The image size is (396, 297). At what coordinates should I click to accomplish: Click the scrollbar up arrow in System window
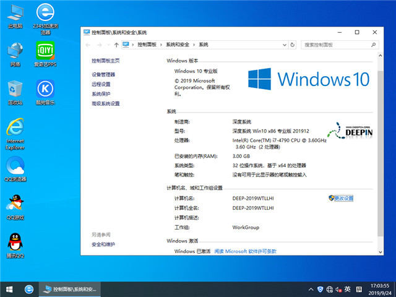coord(381,56)
